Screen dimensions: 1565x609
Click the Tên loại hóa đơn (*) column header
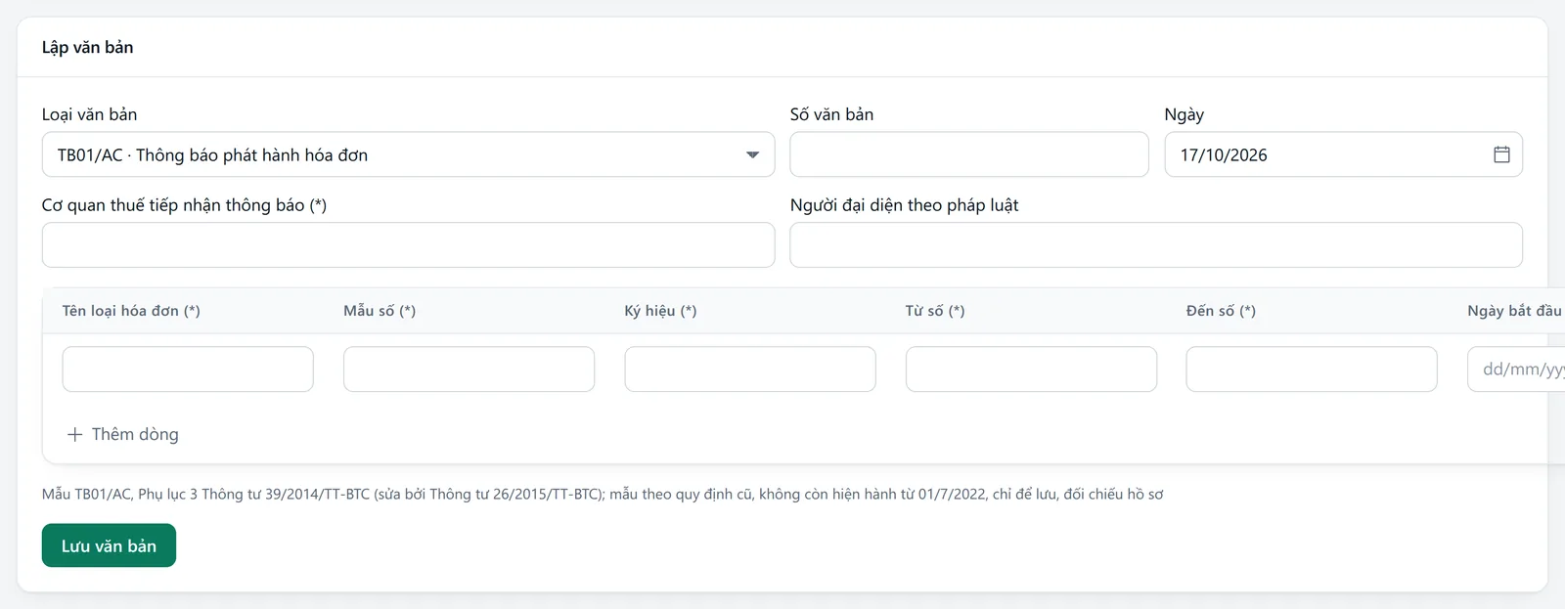point(131,311)
